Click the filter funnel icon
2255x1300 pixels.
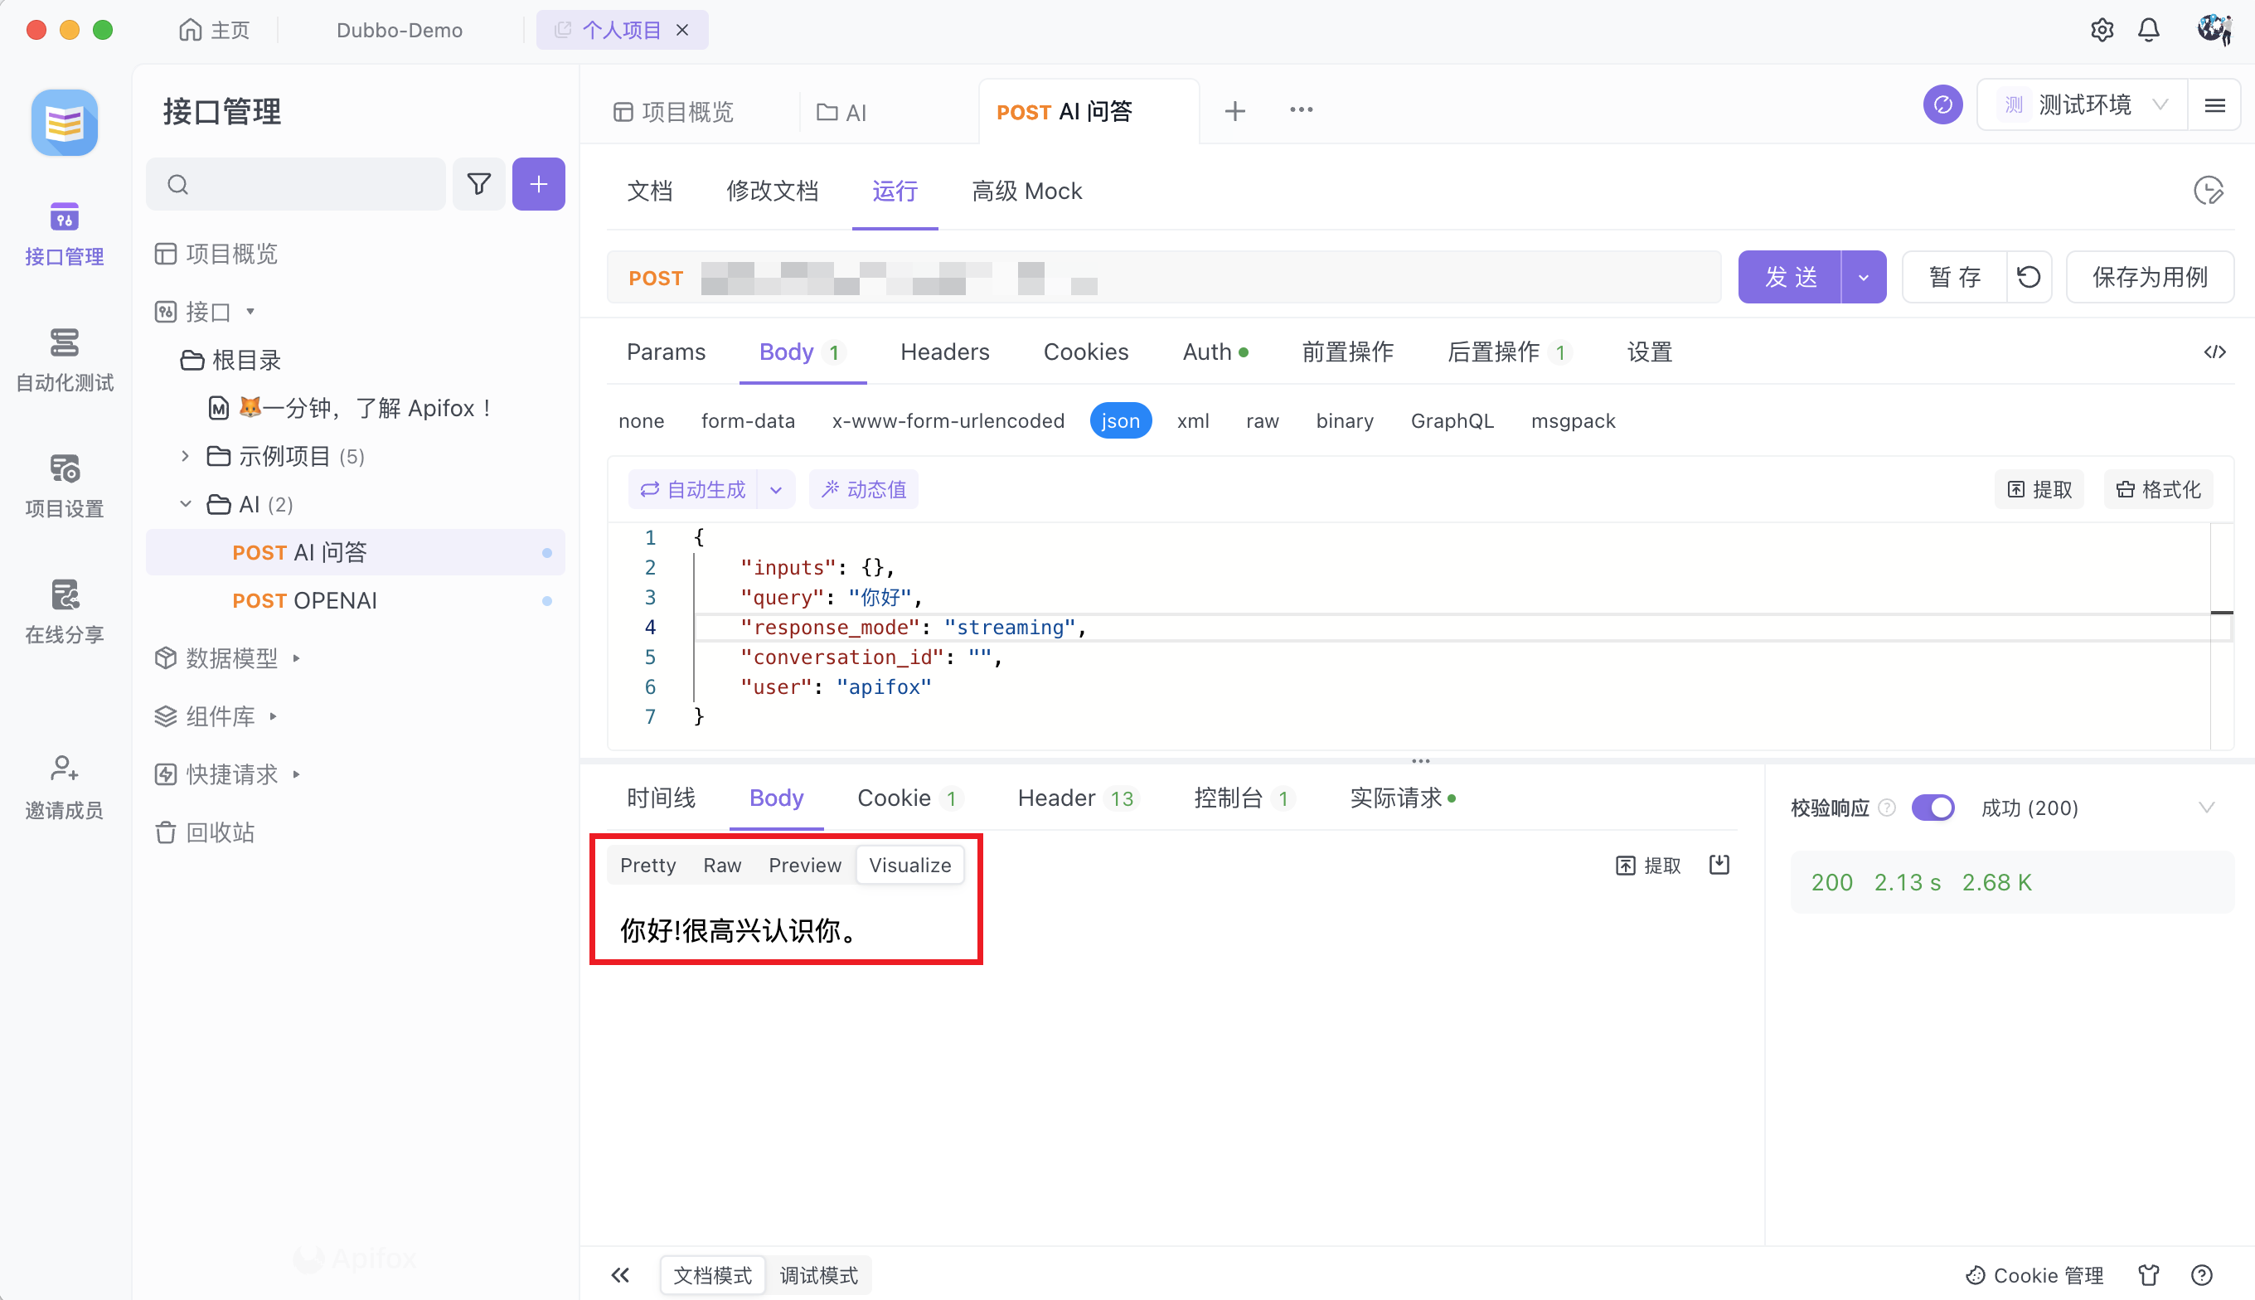coord(478,185)
